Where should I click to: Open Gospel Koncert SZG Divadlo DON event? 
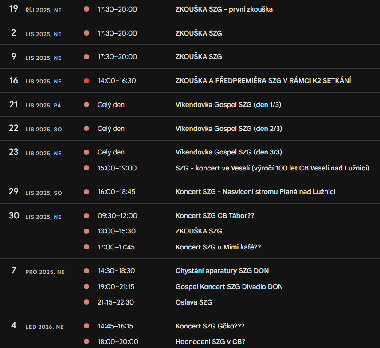229,287
